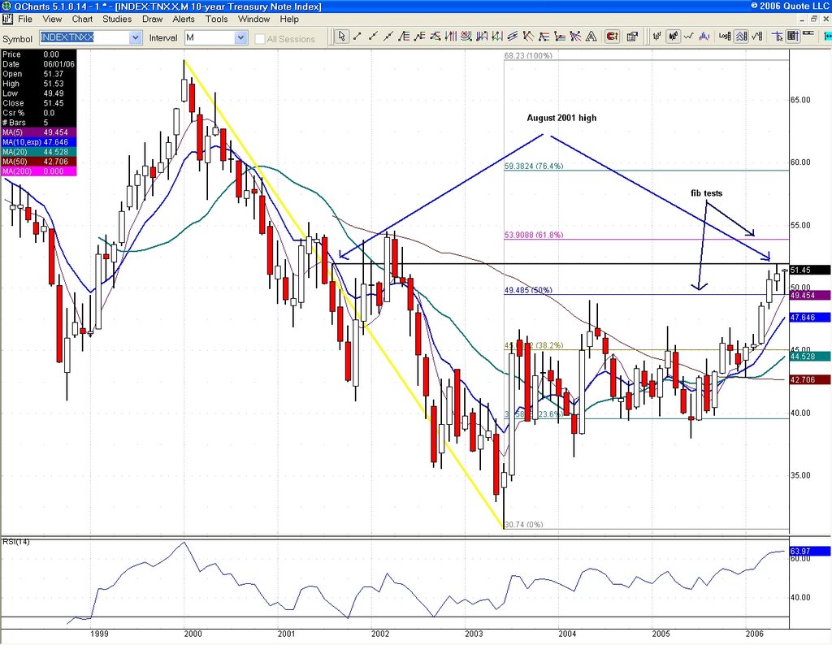Open the Tools menu
832x645 pixels.
pyautogui.click(x=216, y=19)
